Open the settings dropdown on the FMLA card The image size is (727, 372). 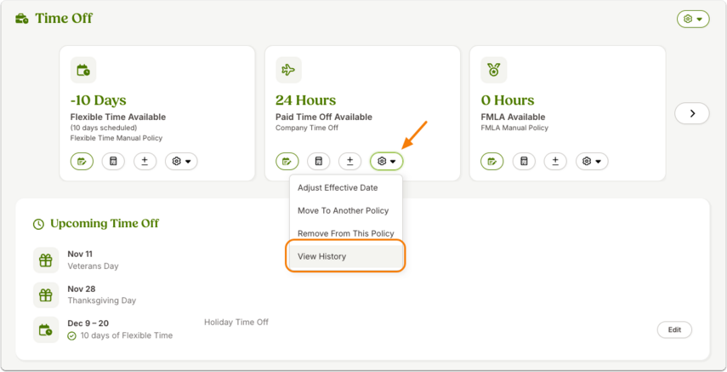tap(592, 162)
